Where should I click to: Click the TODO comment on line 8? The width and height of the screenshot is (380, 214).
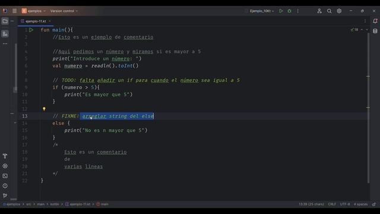click(x=146, y=80)
